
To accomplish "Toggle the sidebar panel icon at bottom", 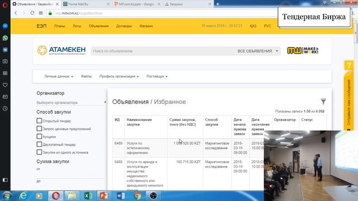I will 5,180.
